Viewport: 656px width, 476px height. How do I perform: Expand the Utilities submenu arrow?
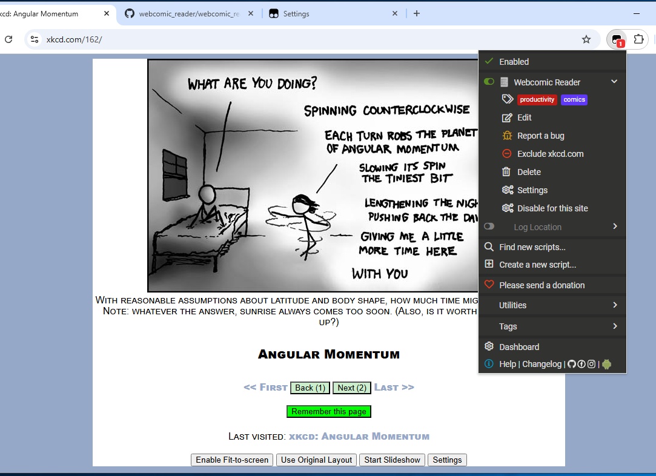[615, 305]
